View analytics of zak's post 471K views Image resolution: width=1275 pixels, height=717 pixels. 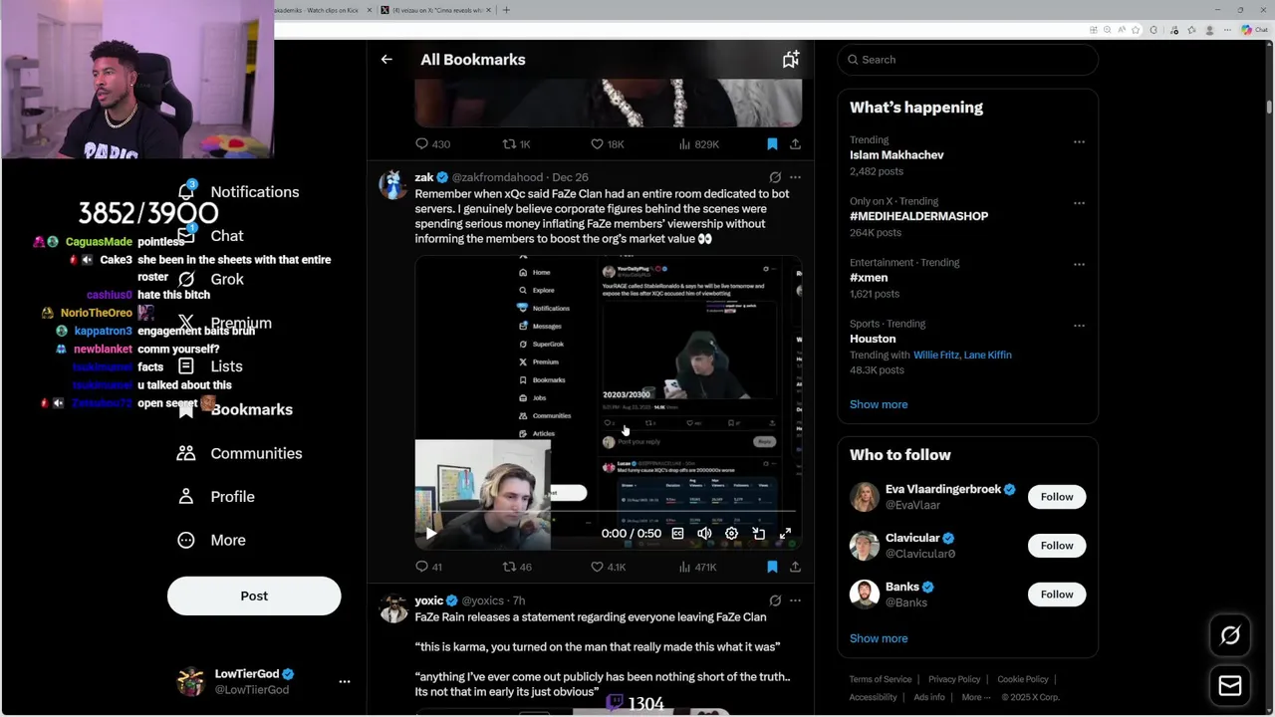pos(697,567)
